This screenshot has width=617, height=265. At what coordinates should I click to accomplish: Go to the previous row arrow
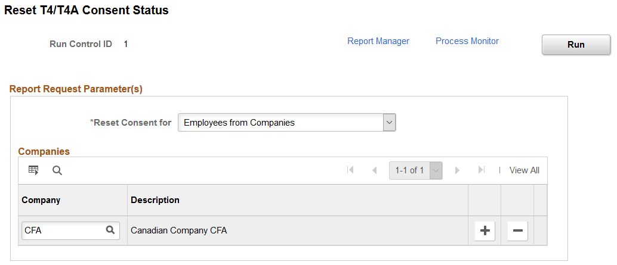(374, 170)
